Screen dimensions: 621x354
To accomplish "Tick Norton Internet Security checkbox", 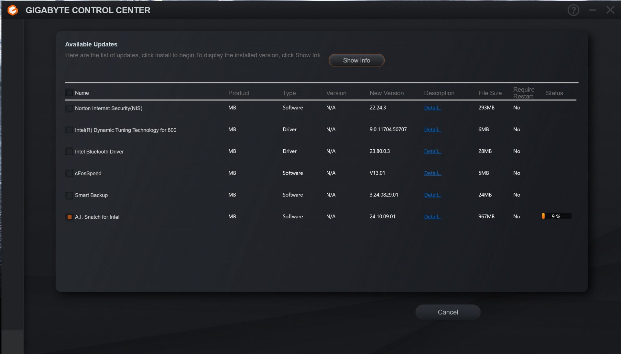I will click(70, 108).
